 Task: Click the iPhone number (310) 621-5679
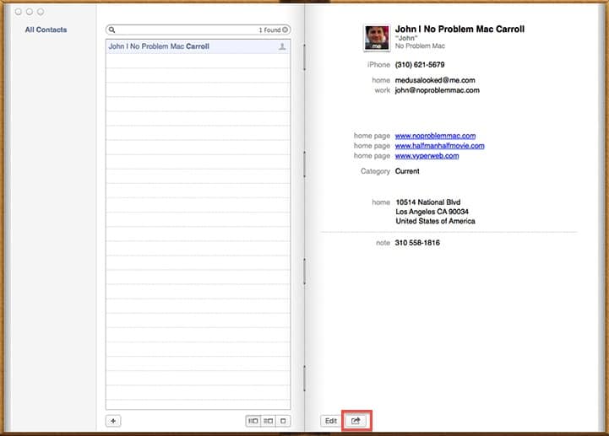point(420,64)
